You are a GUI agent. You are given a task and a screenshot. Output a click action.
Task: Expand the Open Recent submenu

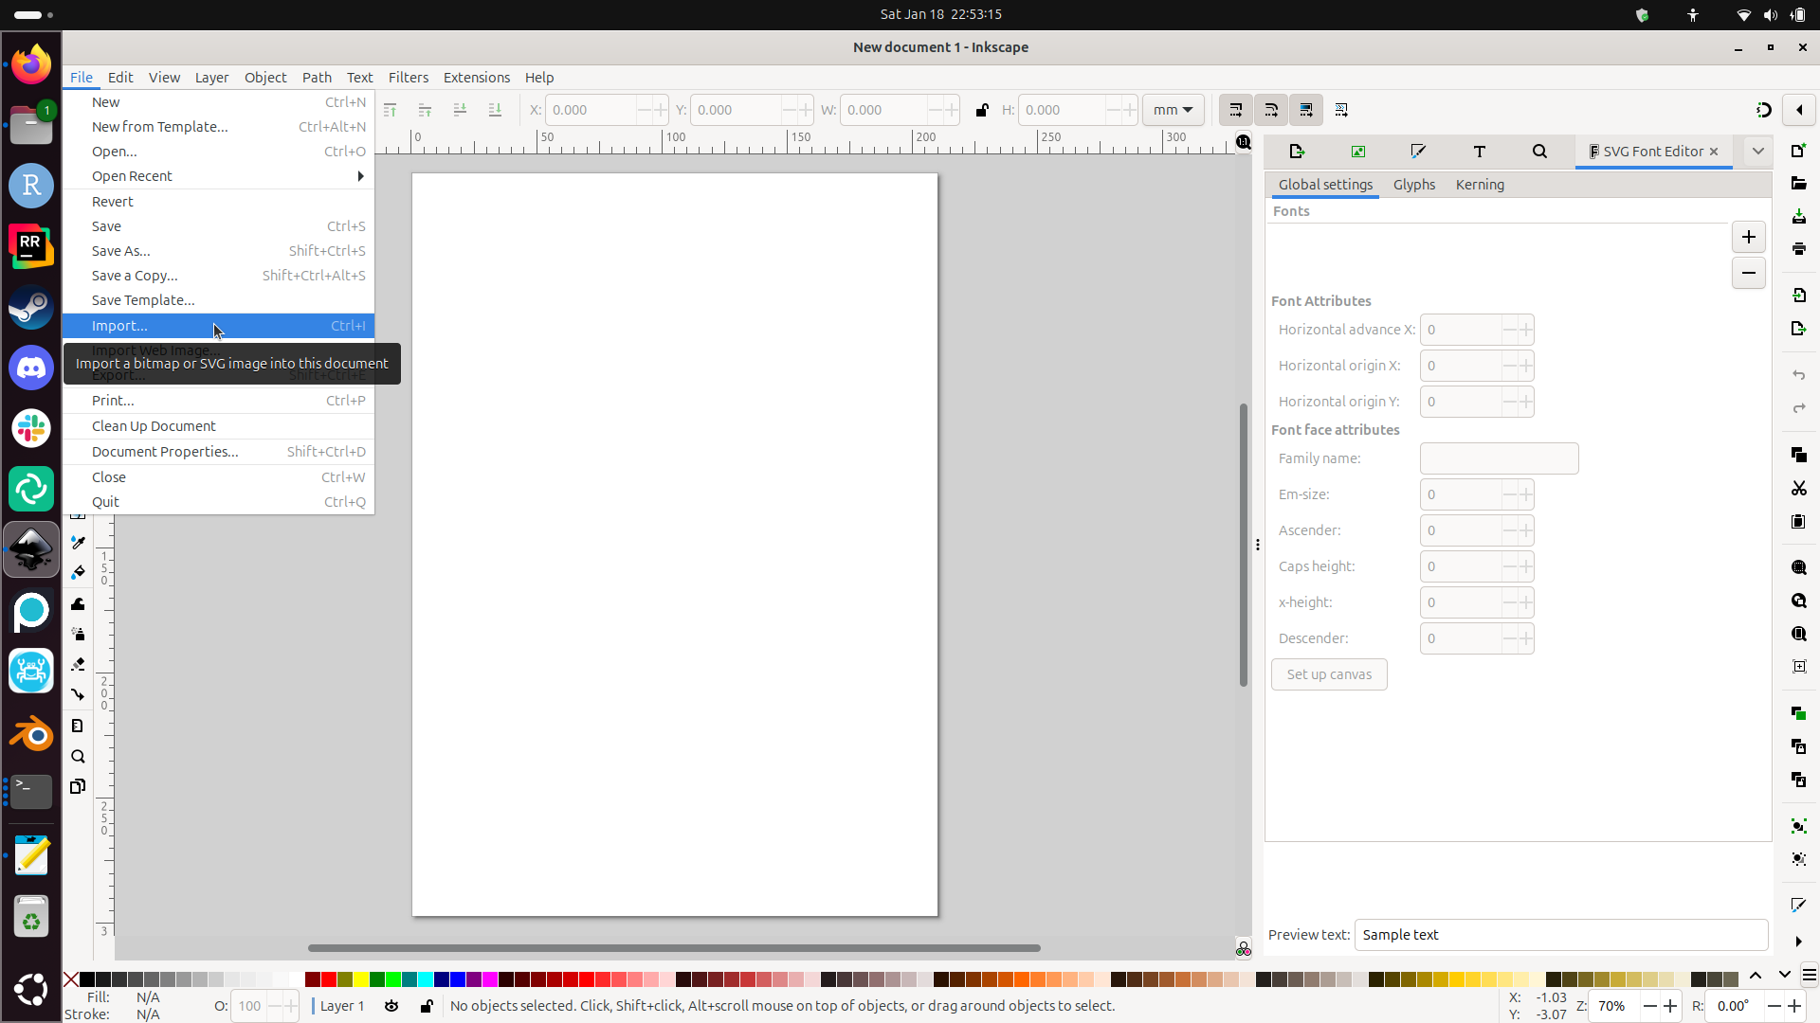coord(219,176)
